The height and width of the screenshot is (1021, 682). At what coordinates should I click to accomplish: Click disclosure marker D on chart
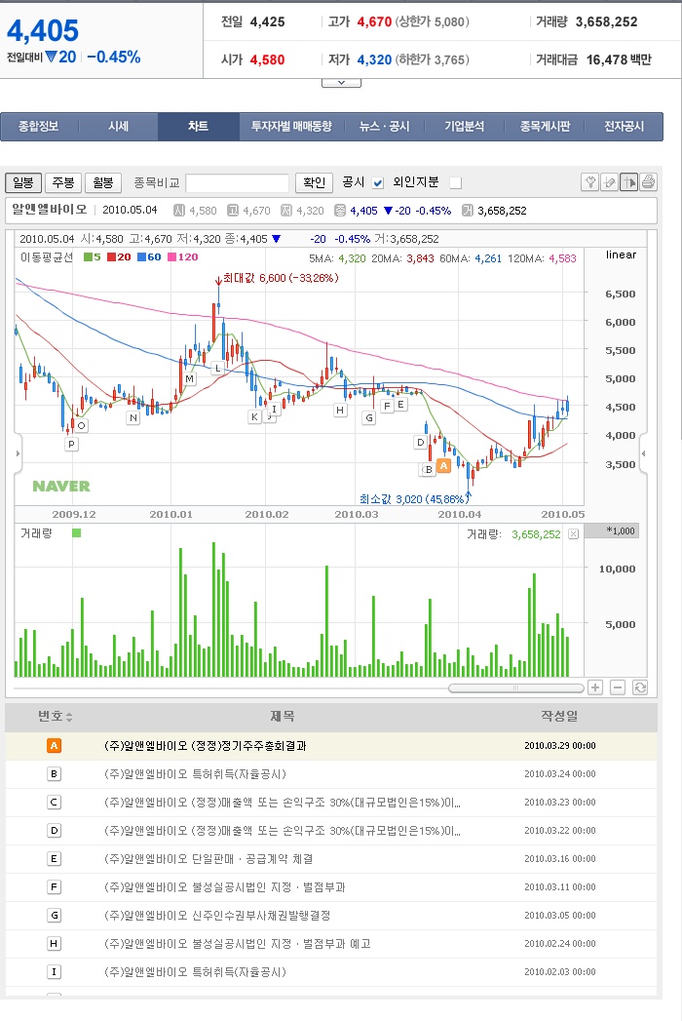click(x=420, y=442)
